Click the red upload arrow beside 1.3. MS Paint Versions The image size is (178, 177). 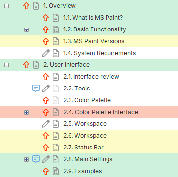click(46, 41)
